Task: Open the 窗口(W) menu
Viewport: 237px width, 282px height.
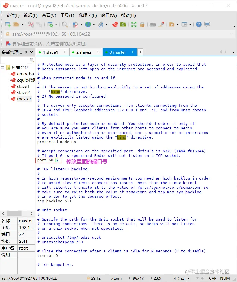Action: pos(109,15)
